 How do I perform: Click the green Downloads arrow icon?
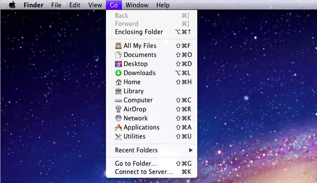tap(118, 73)
